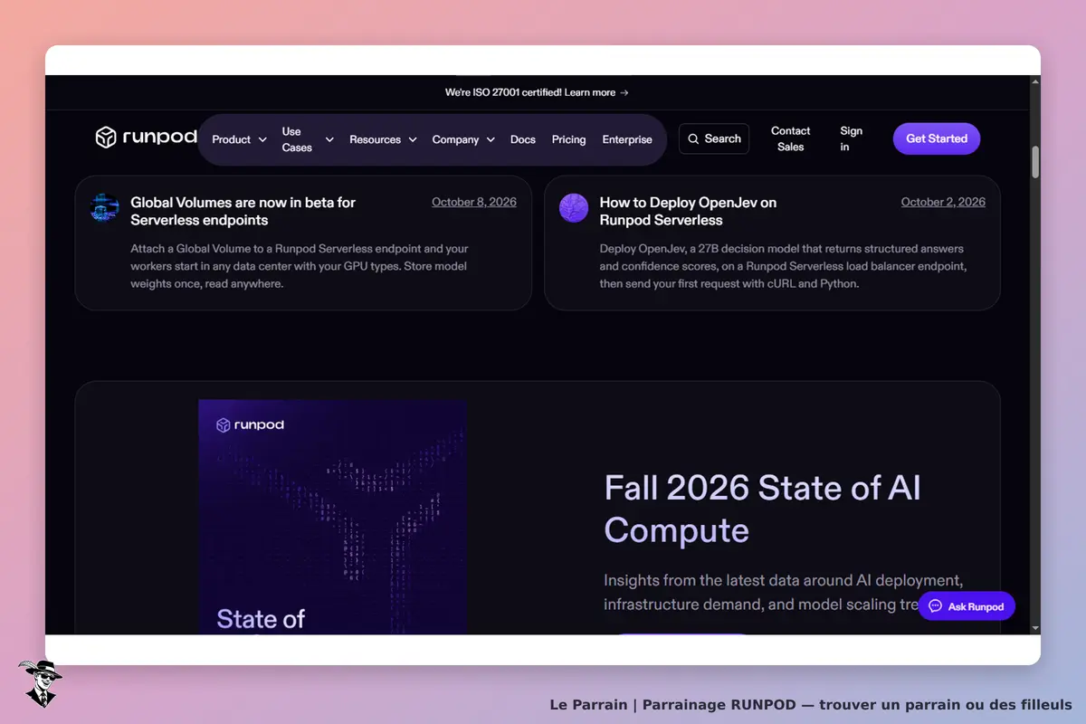1086x724 pixels.
Task: Expand the Company dropdown menu
Action: click(x=463, y=139)
